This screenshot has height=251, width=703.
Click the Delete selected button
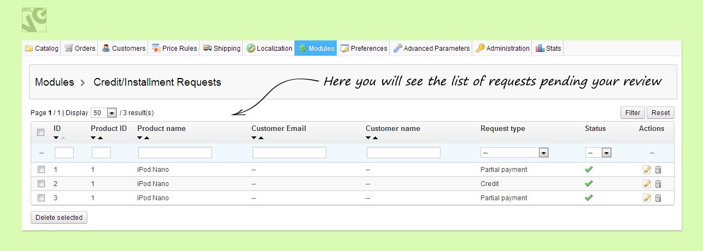tap(59, 218)
